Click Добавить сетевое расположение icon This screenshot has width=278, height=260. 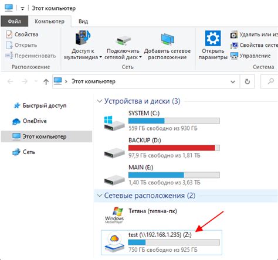167,39
